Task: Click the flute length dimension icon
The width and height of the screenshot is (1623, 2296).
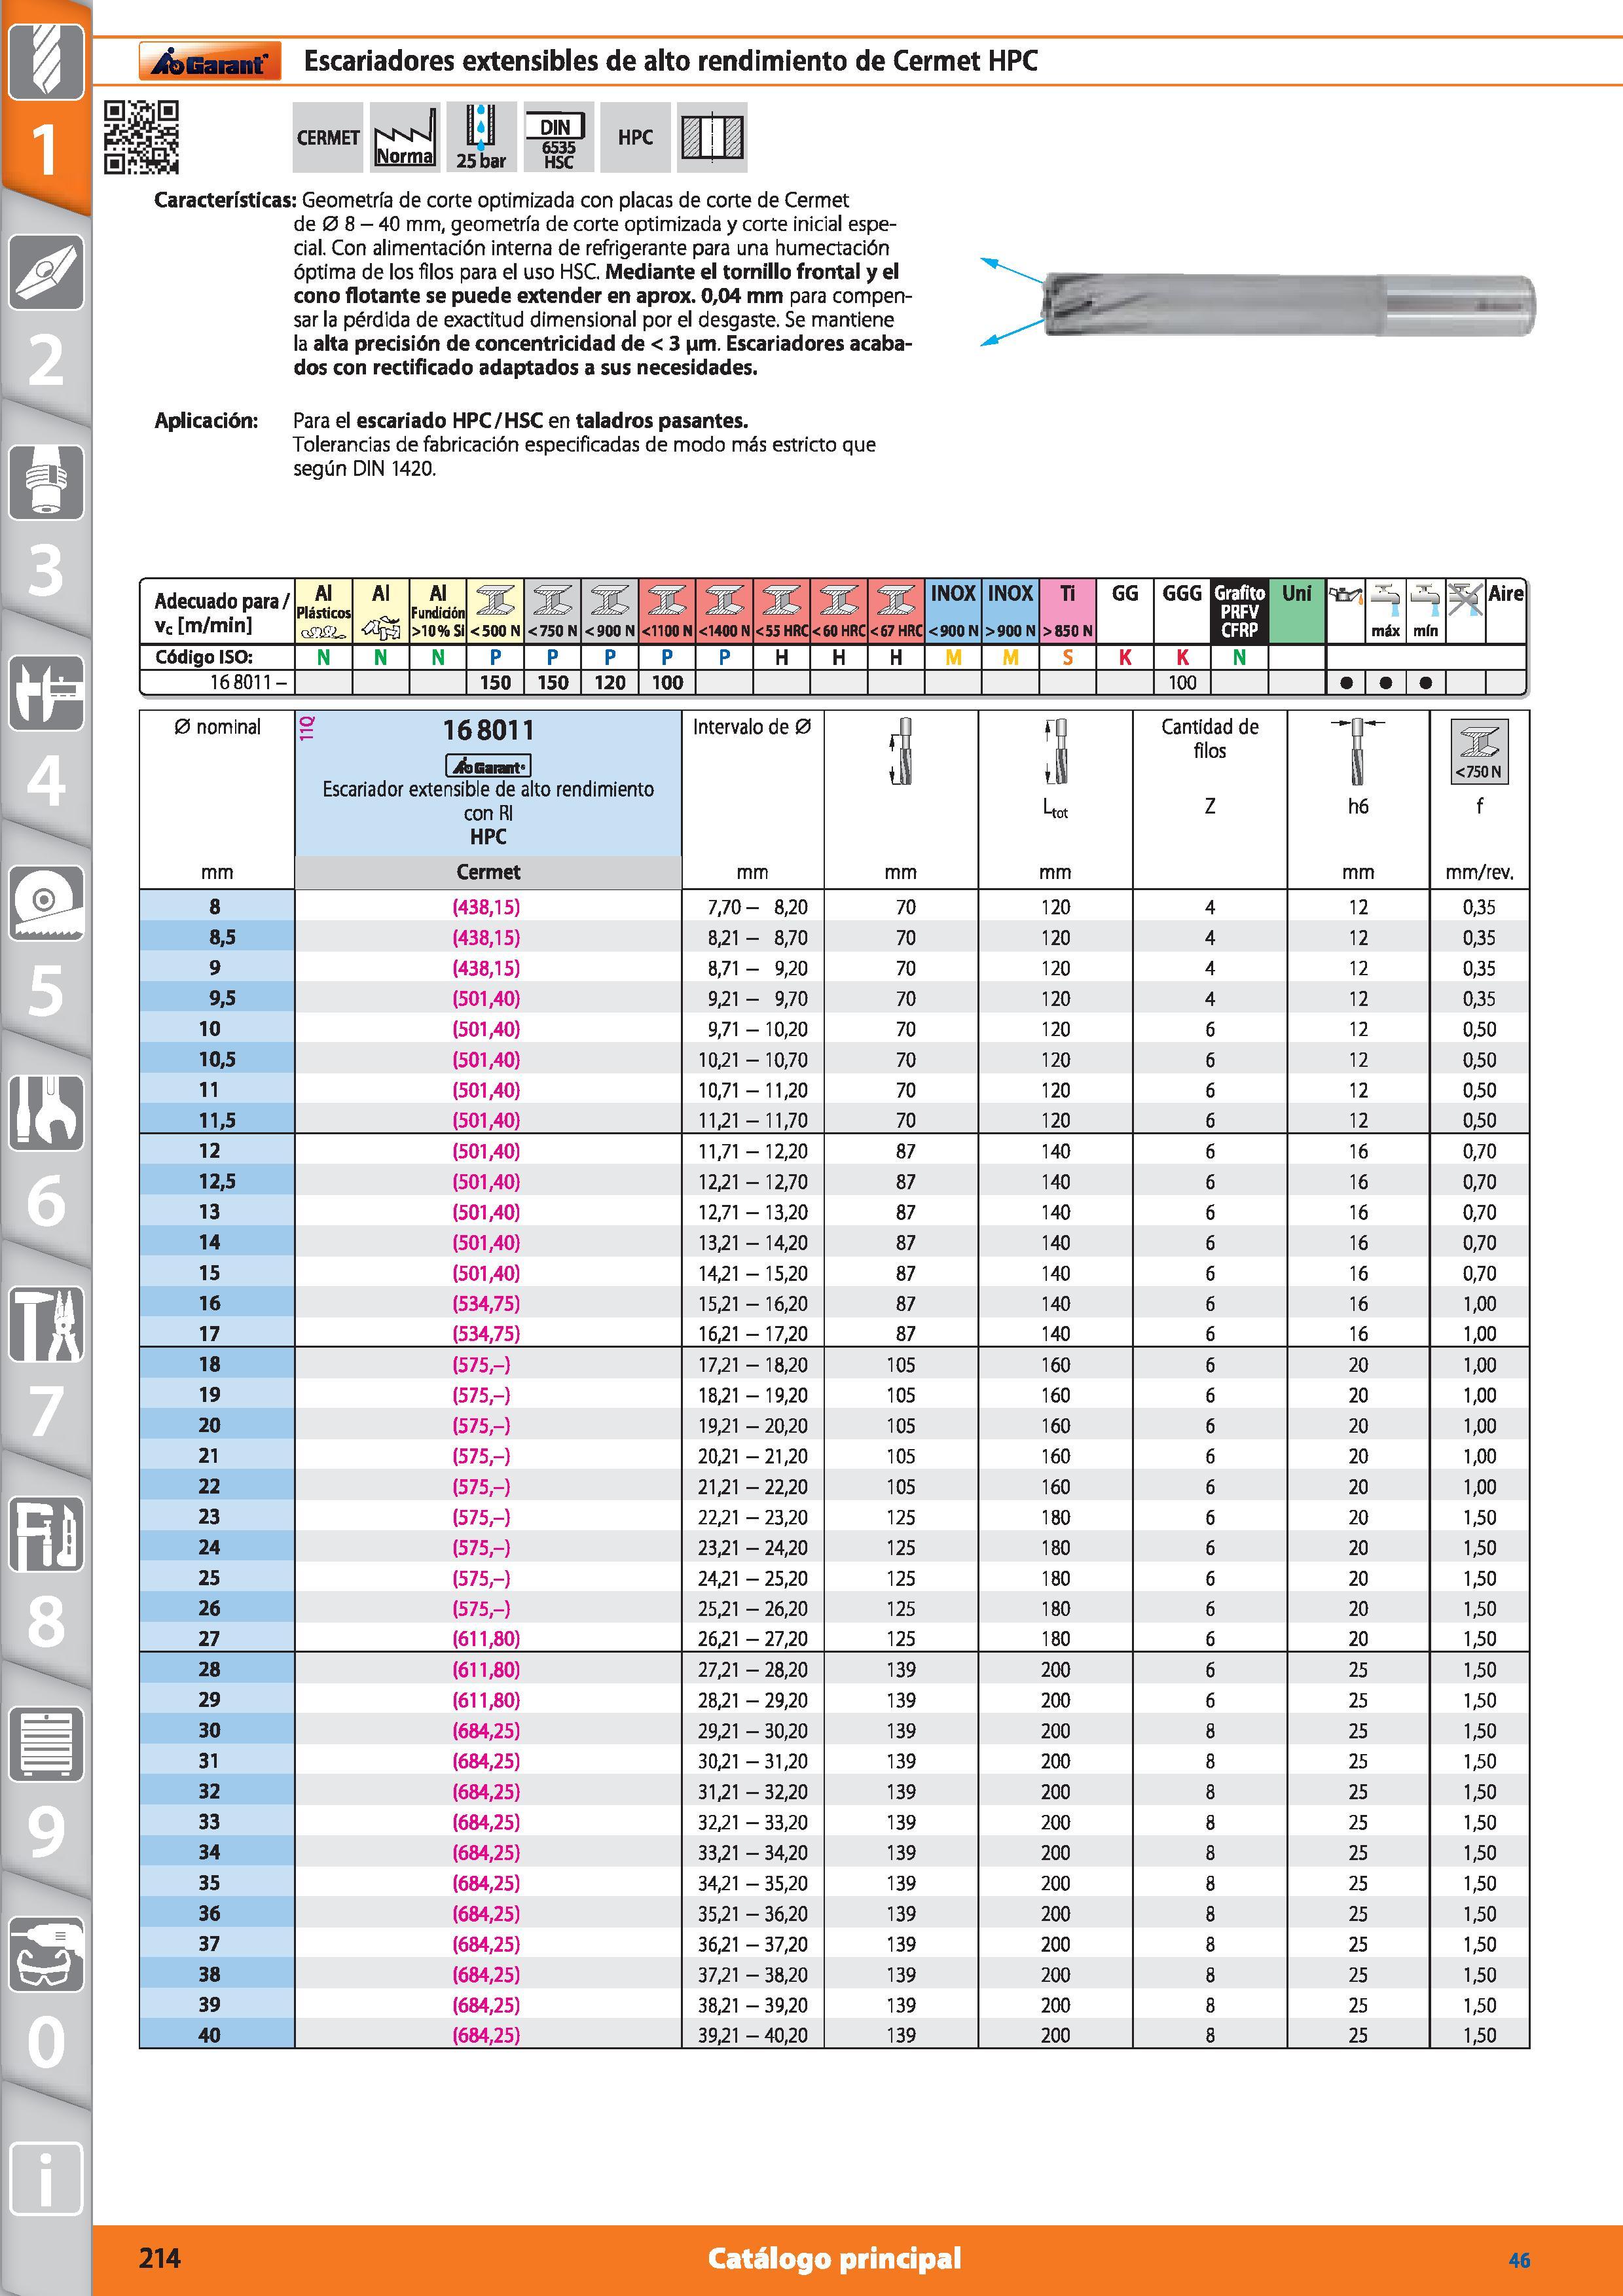Action: 901,751
